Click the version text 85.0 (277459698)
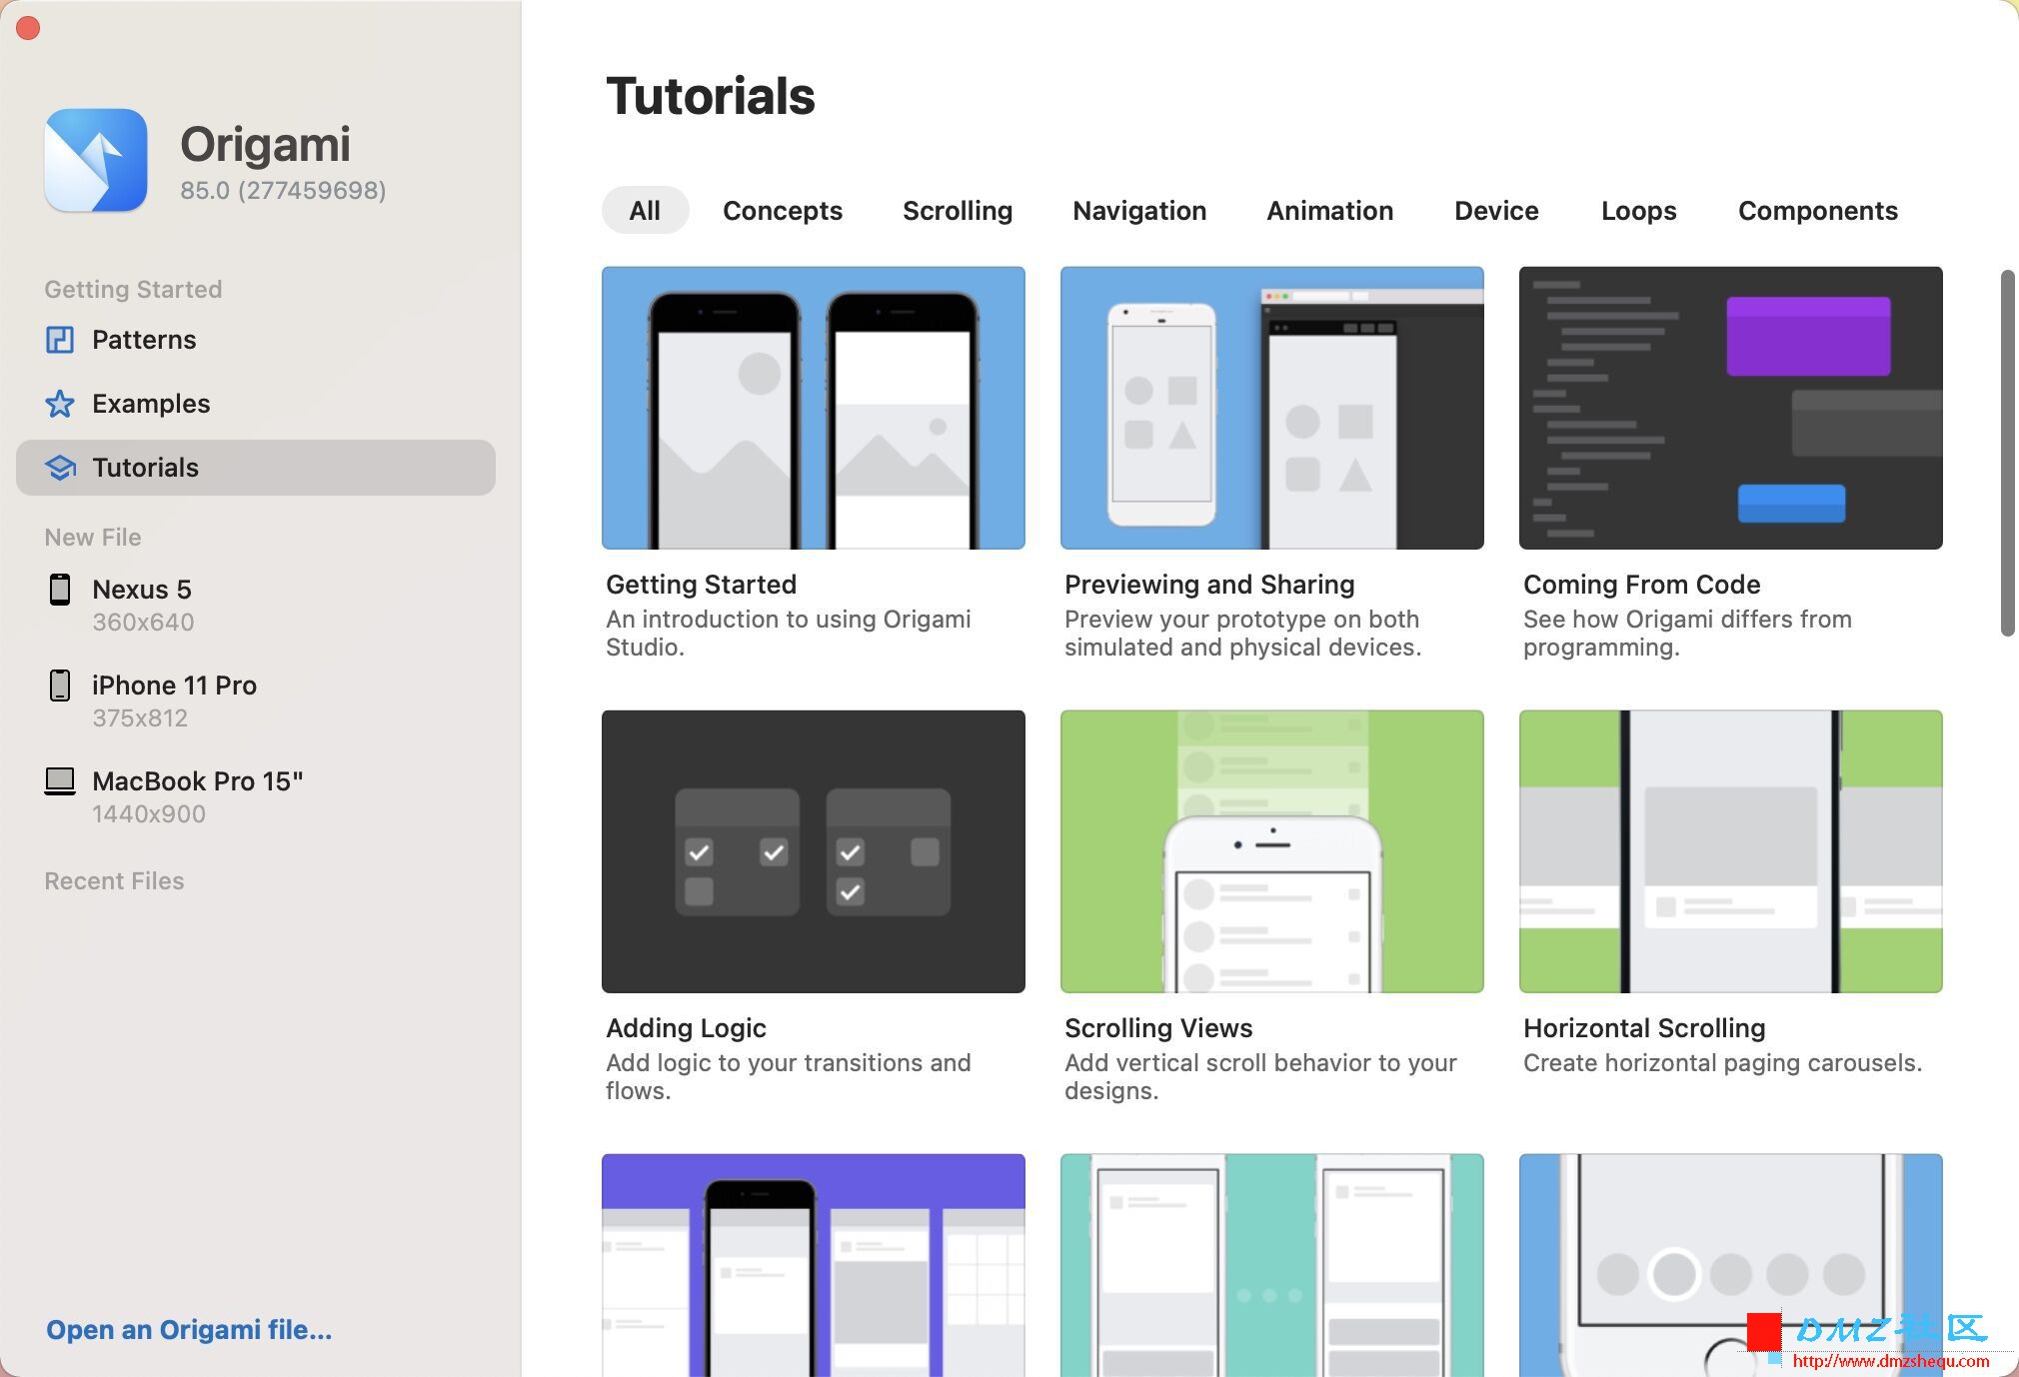This screenshot has width=2019, height=1377. 283,190
